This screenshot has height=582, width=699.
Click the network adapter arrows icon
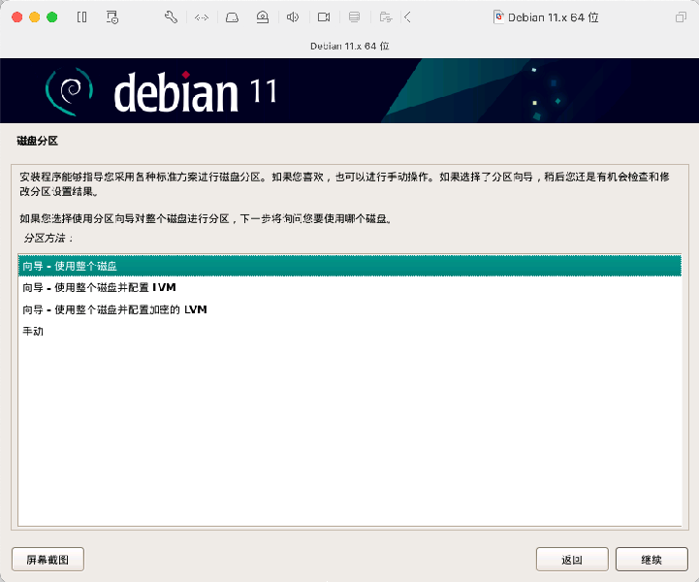pyautogui.click(x=202, y=17)
